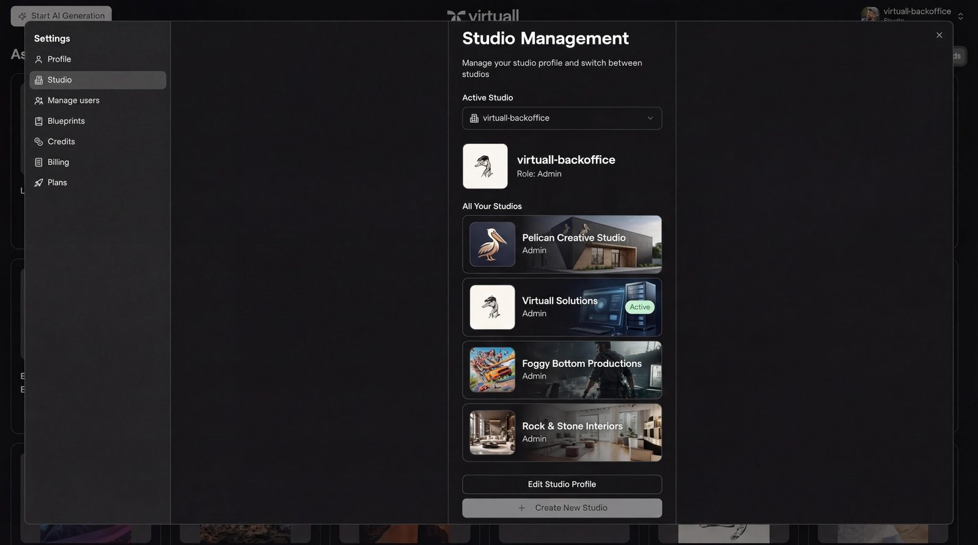
Task: Switch to Pelican Creative Studio
Action: (x=562, y=244)
